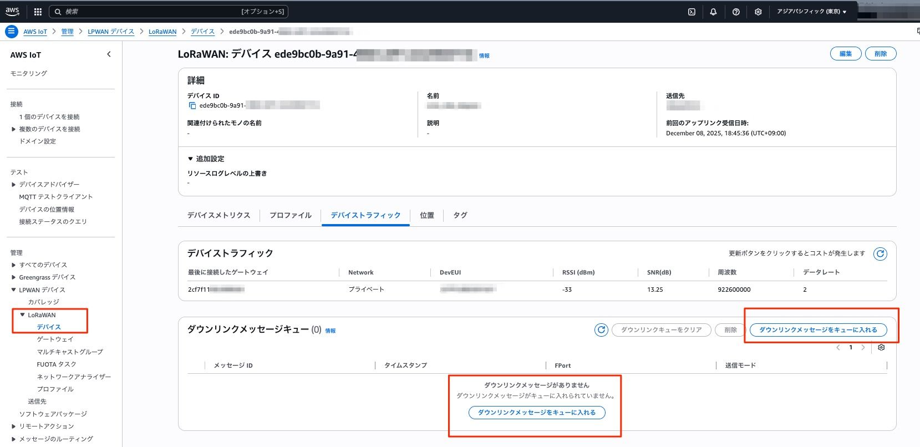Open 送信先 in sidebar
Viewport: 920px width, 447px height.
click(x=37, y=402)
